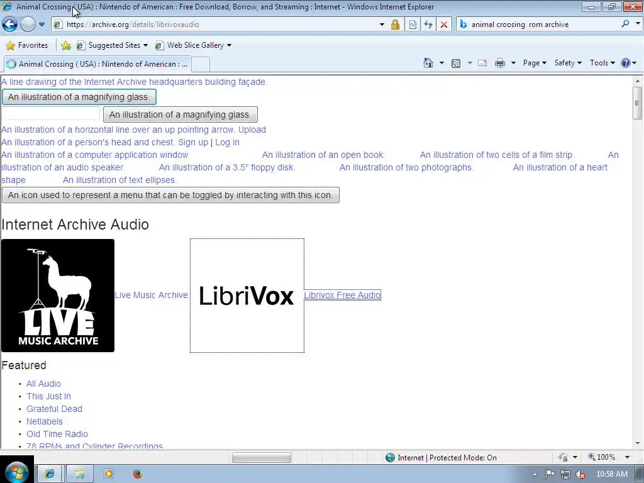Open the Upload link
The image size is (644, 483).
pos(252,130)
